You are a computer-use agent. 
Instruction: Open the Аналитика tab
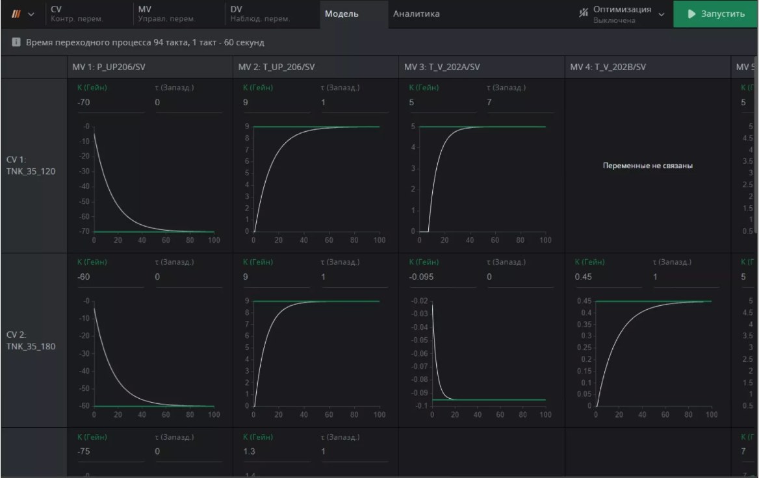(x=417, y=14)
